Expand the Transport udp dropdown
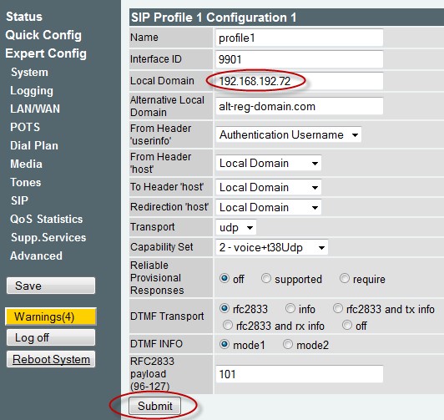The width and height of the screenshot is (444, 420). (236, 227)
